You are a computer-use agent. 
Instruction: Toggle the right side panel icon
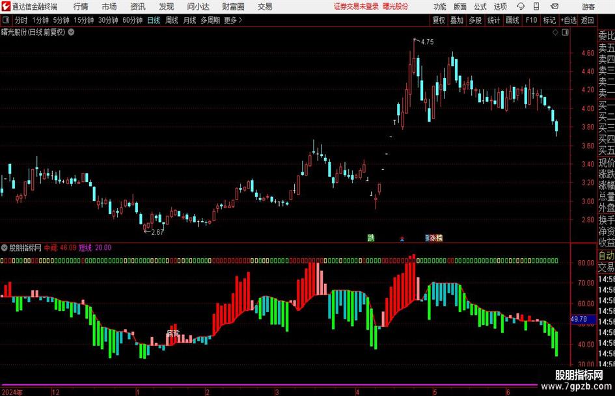coord(565,33)
